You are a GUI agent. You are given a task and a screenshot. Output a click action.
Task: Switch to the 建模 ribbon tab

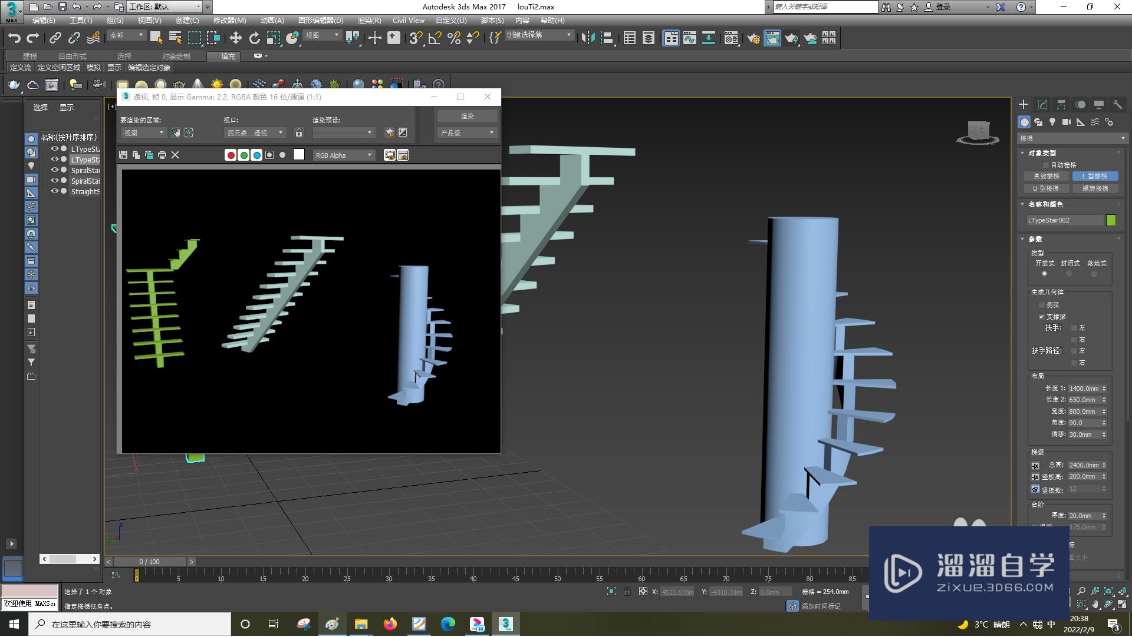pyautogui.click(x=30, y=56)
